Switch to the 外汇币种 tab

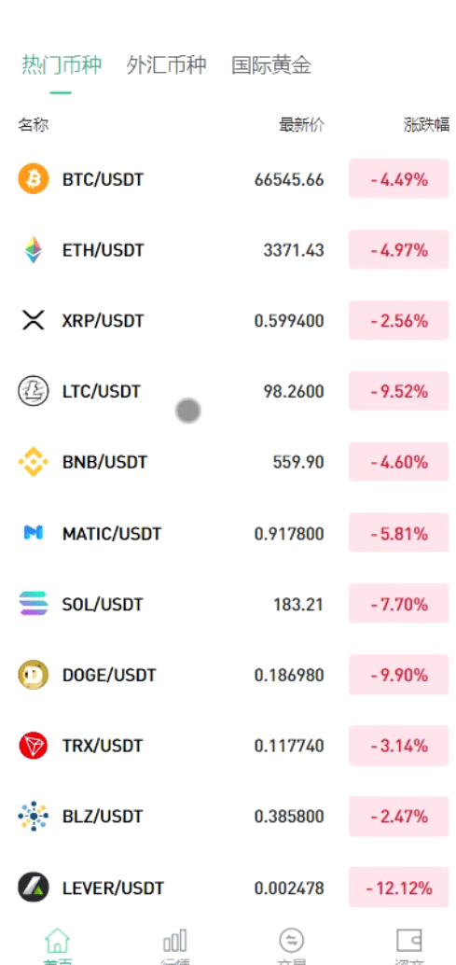coord(167,64)
